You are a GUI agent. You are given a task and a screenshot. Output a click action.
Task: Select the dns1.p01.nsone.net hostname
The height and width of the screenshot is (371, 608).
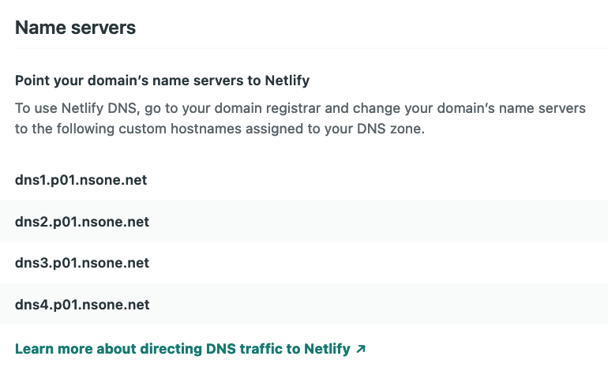[81, 180]
